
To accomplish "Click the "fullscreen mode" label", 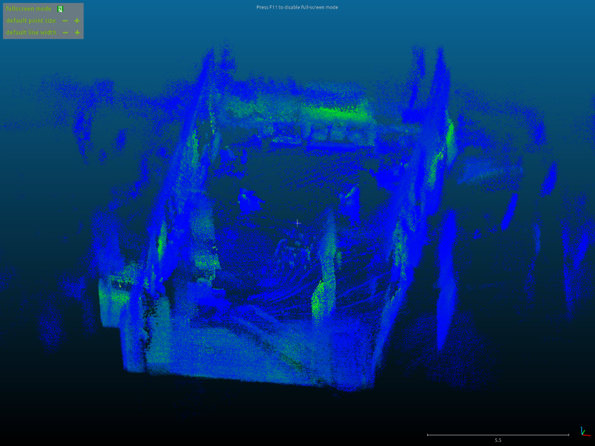I will [28, 9].
